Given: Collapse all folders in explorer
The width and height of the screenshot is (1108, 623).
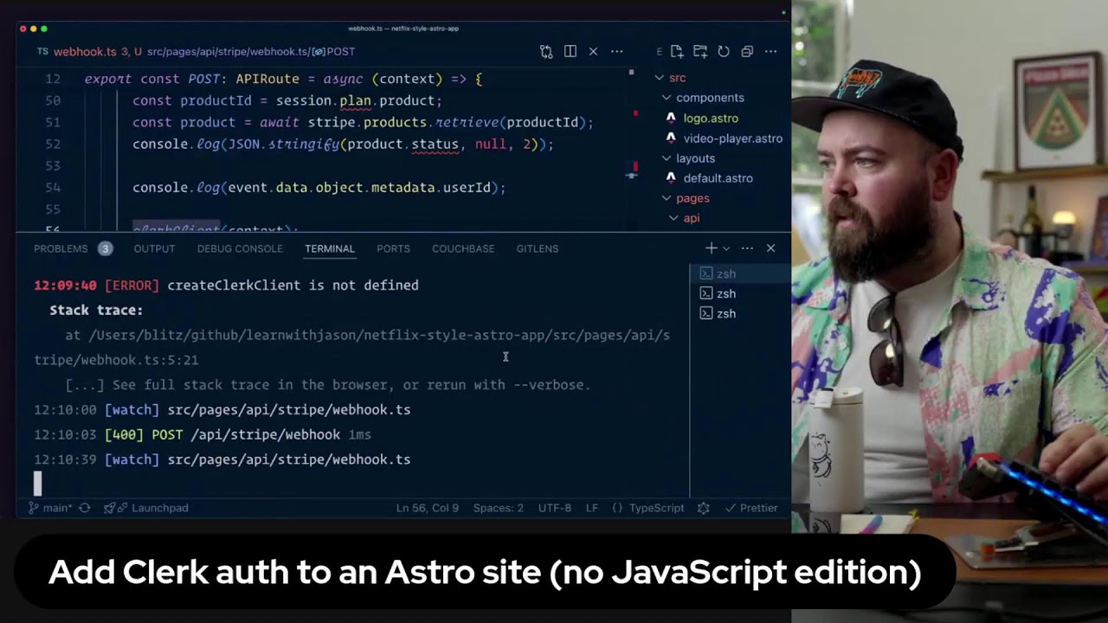Looking at the screenshot, I should tap(747, 52).
